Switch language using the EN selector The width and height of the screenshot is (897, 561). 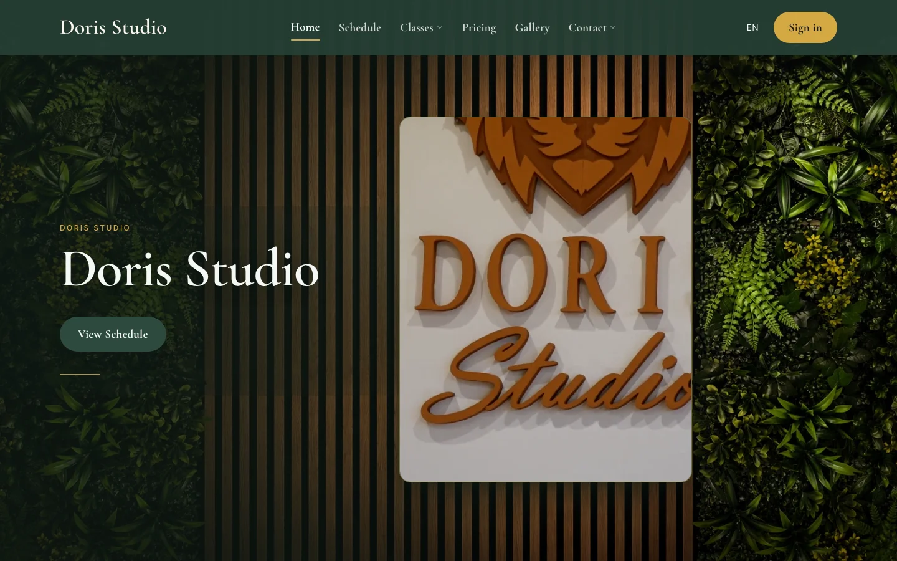(752, 27)
